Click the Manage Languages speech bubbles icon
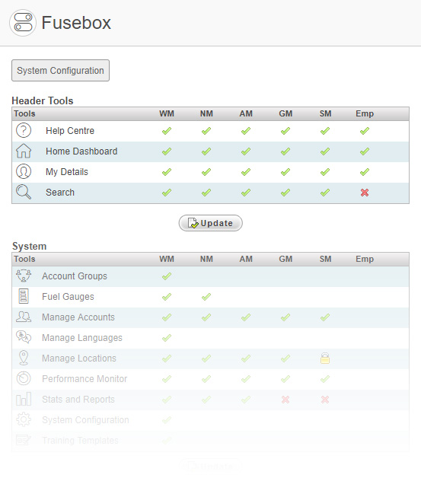 [x=24, y=337]
